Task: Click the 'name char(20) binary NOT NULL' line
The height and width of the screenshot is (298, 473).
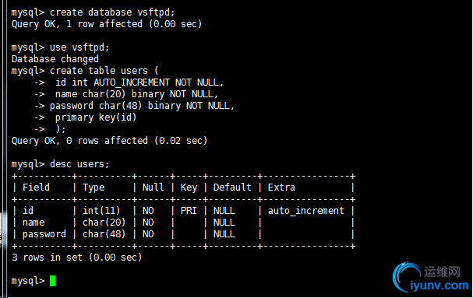Action: pyautogui.click(x=136, y=94)
